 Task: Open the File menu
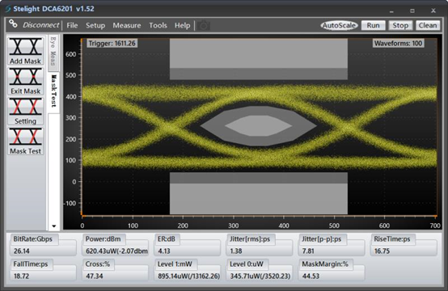pyautogui.click(x=72, y=25)
